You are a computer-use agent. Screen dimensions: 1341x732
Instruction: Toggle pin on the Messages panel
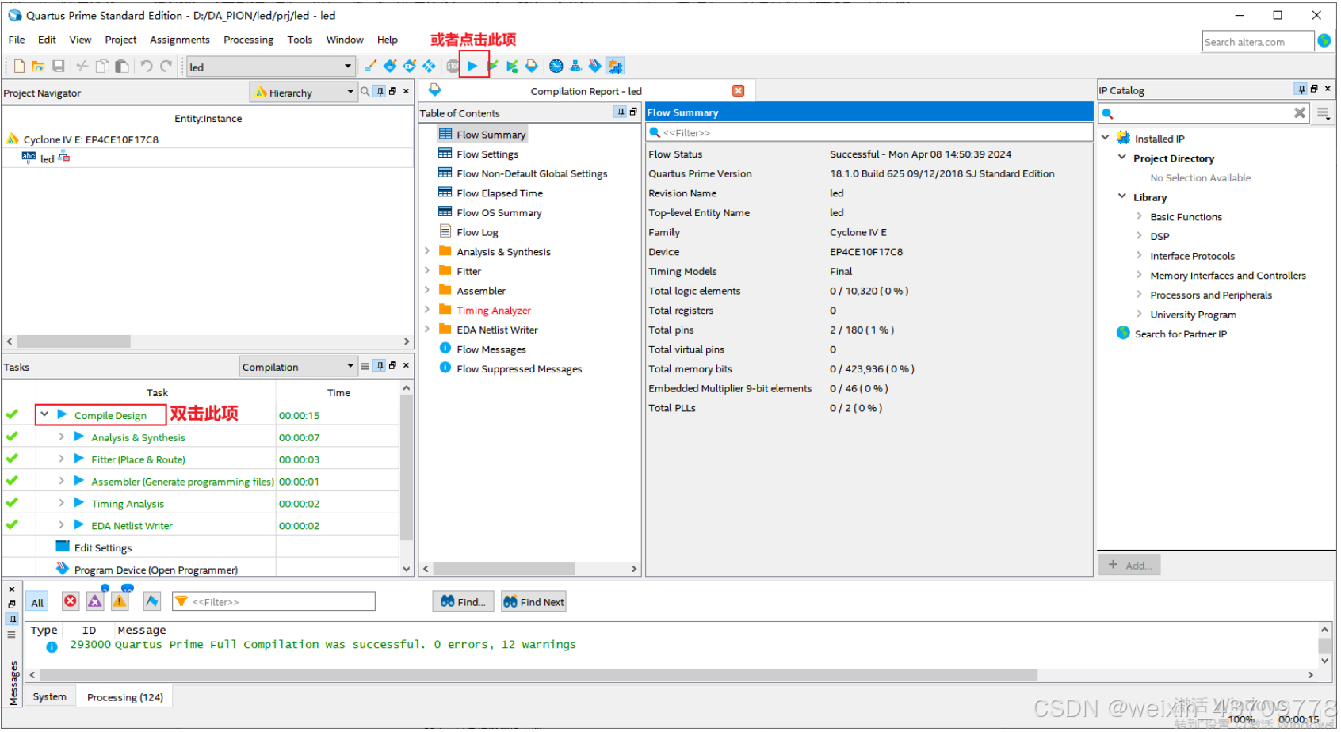(x=12, y=619)
